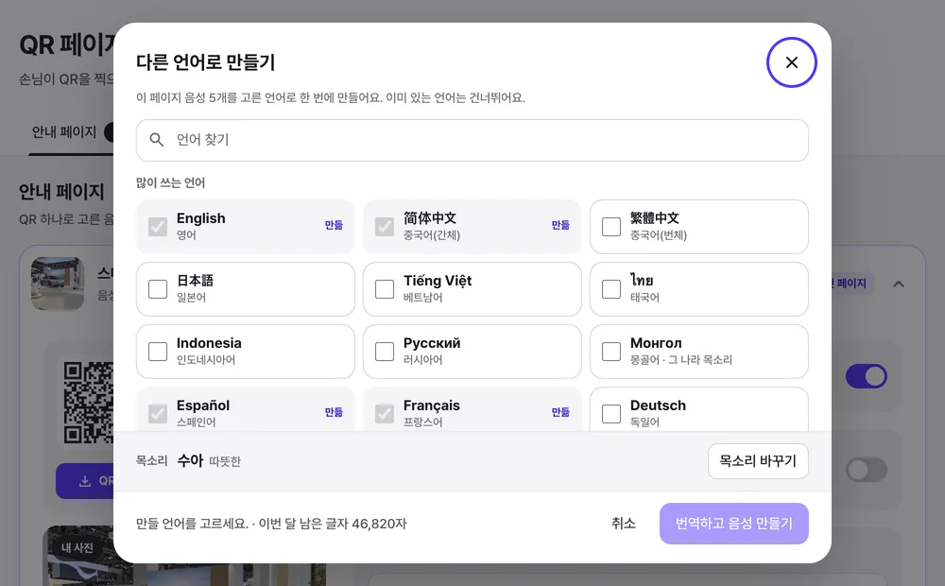
Task: Click the disabled English checkbox
Action: coord(158,227)
